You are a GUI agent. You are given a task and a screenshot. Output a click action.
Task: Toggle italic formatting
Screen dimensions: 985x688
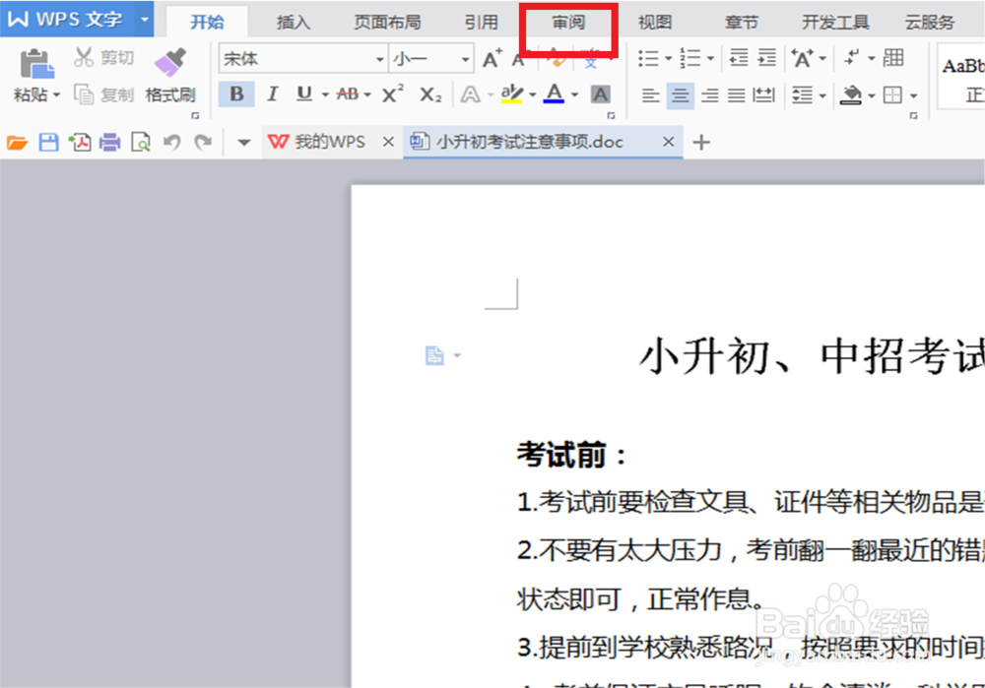pos(273,94)
